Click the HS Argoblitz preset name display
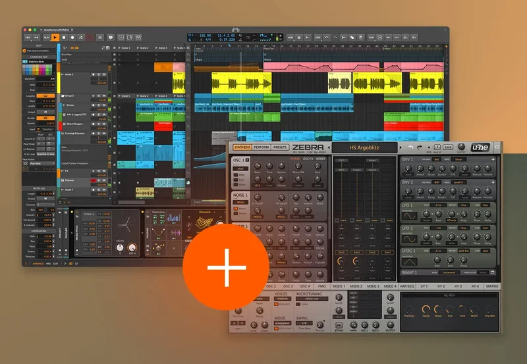This screenshot has width=527, height=364. pos(364,147)
